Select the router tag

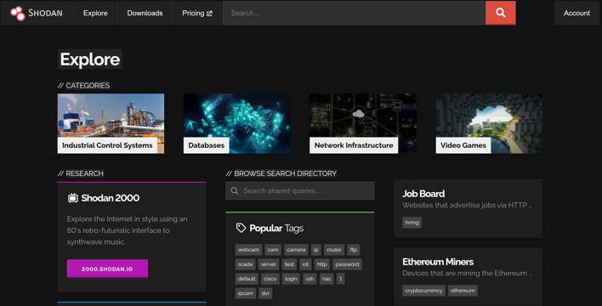[334, 250]
